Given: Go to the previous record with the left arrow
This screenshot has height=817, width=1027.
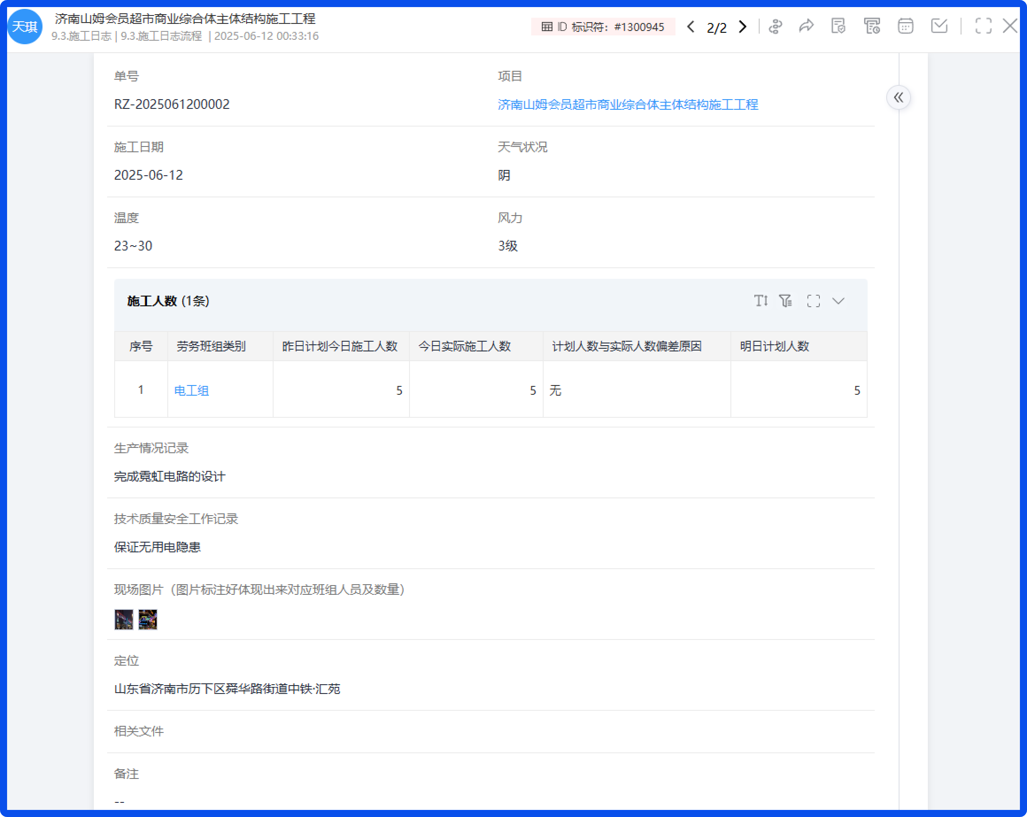Looking at the screenshot, I should [691, 27].
